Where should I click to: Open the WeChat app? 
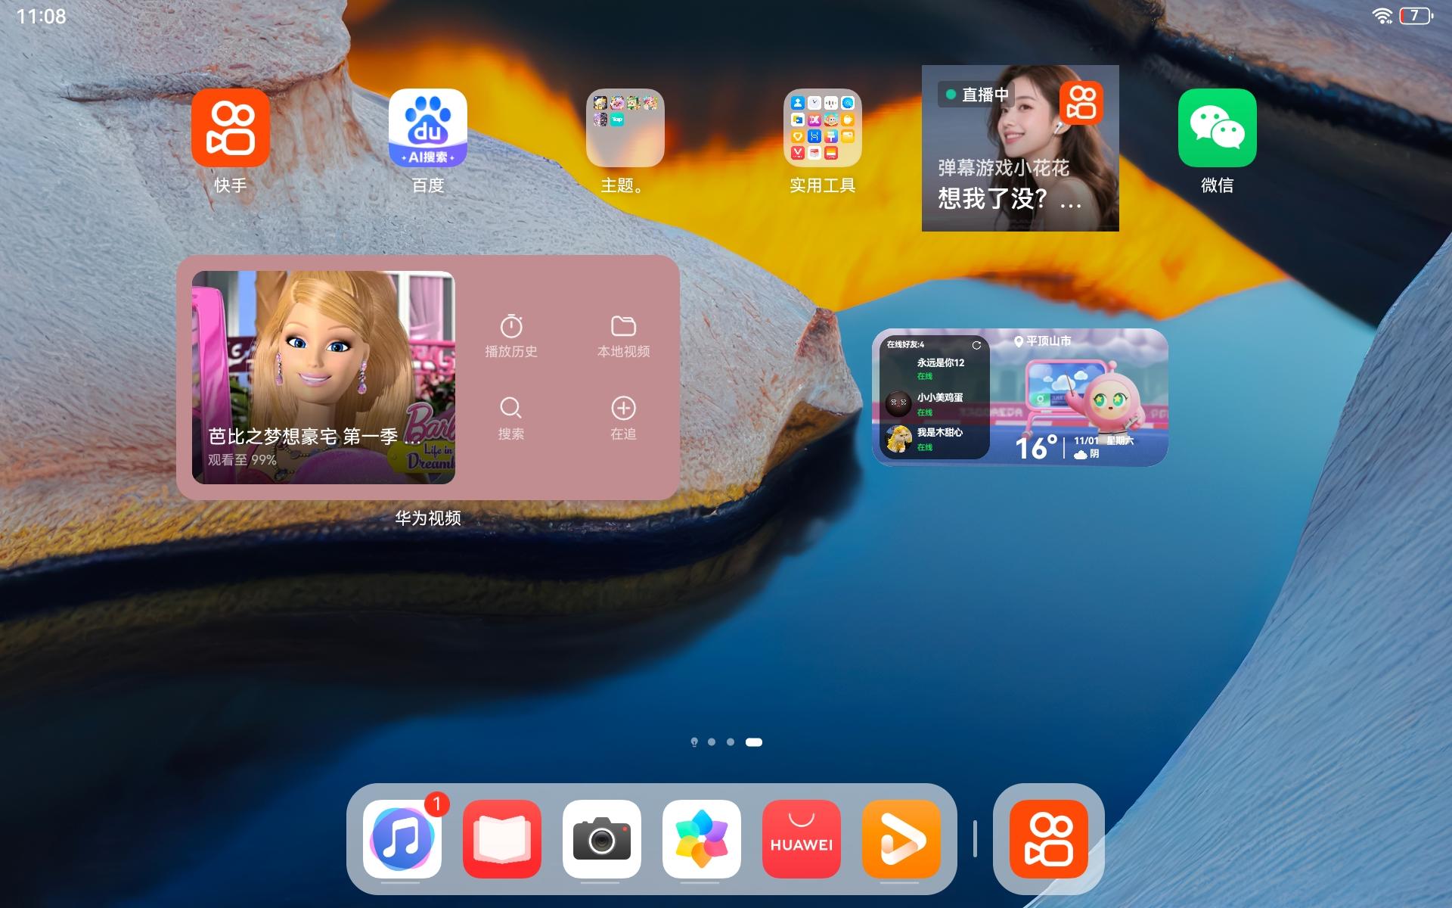(x=1217, y=128)
